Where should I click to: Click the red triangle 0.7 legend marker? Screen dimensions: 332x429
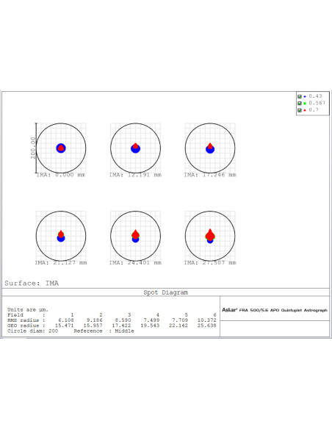(305, 110)
